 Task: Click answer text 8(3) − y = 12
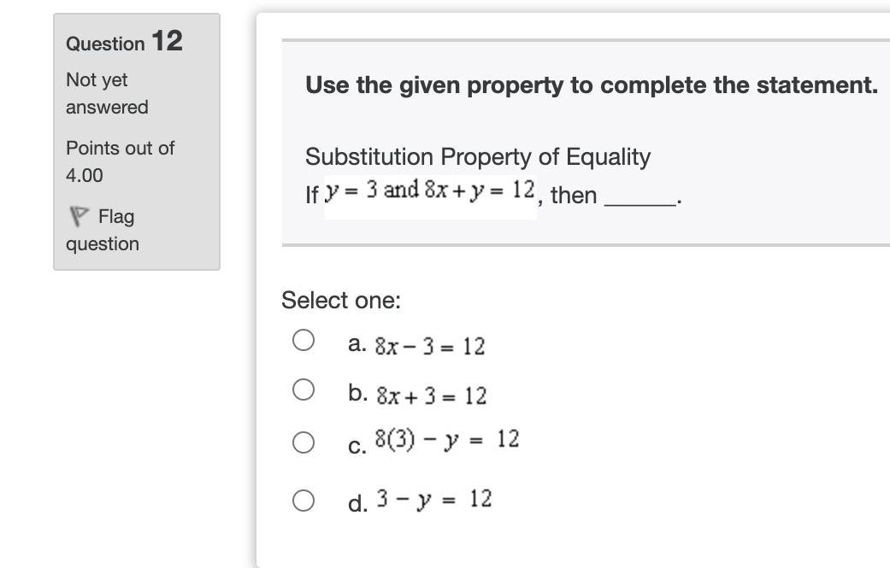tap(446, 440)
